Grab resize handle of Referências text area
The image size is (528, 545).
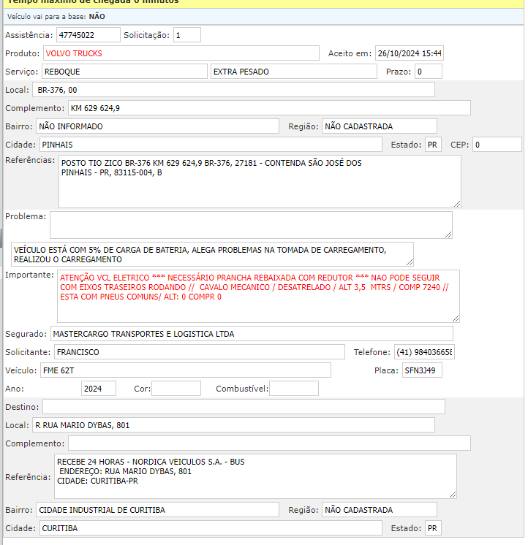pyautogui.click(x=457, y=205)
